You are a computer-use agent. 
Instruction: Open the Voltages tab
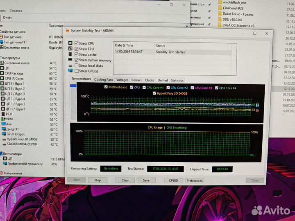click(x=122, y=80)
